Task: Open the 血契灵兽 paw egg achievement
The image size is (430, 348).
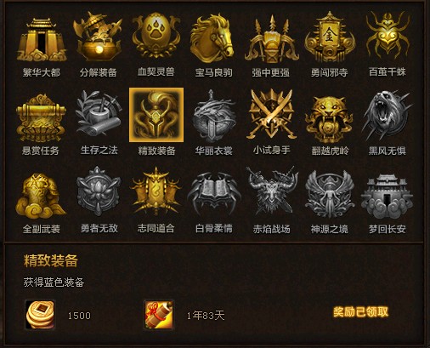Action: point(156,36)
